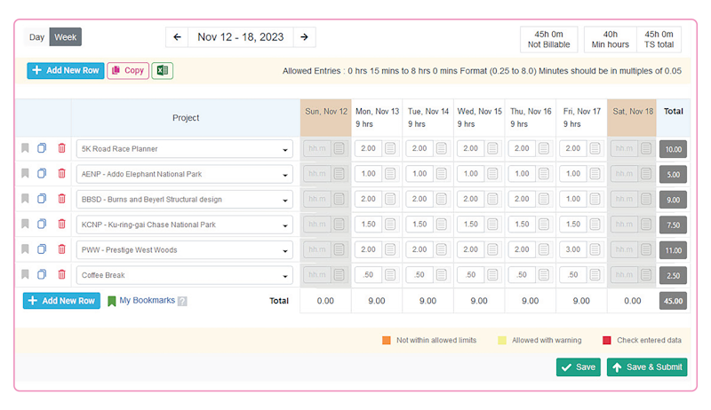
Task: Bookmark the 5K Road Race Planner row
Action: click(x=26, y=148)
